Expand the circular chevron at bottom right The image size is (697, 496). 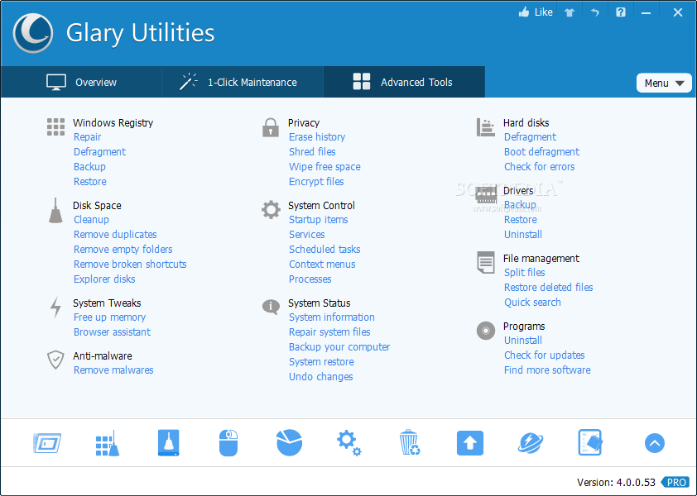point(655,443)
